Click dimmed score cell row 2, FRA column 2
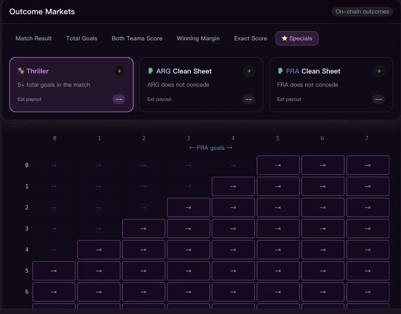The image size is (401, 314). tap(143, 207)
